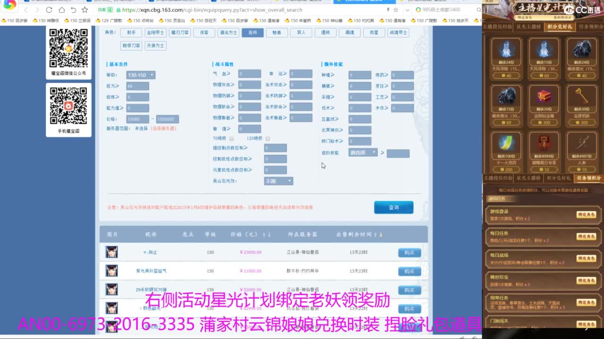Click the browser home icon
Screen dimensions: 604x339
[x=61, y=10]
